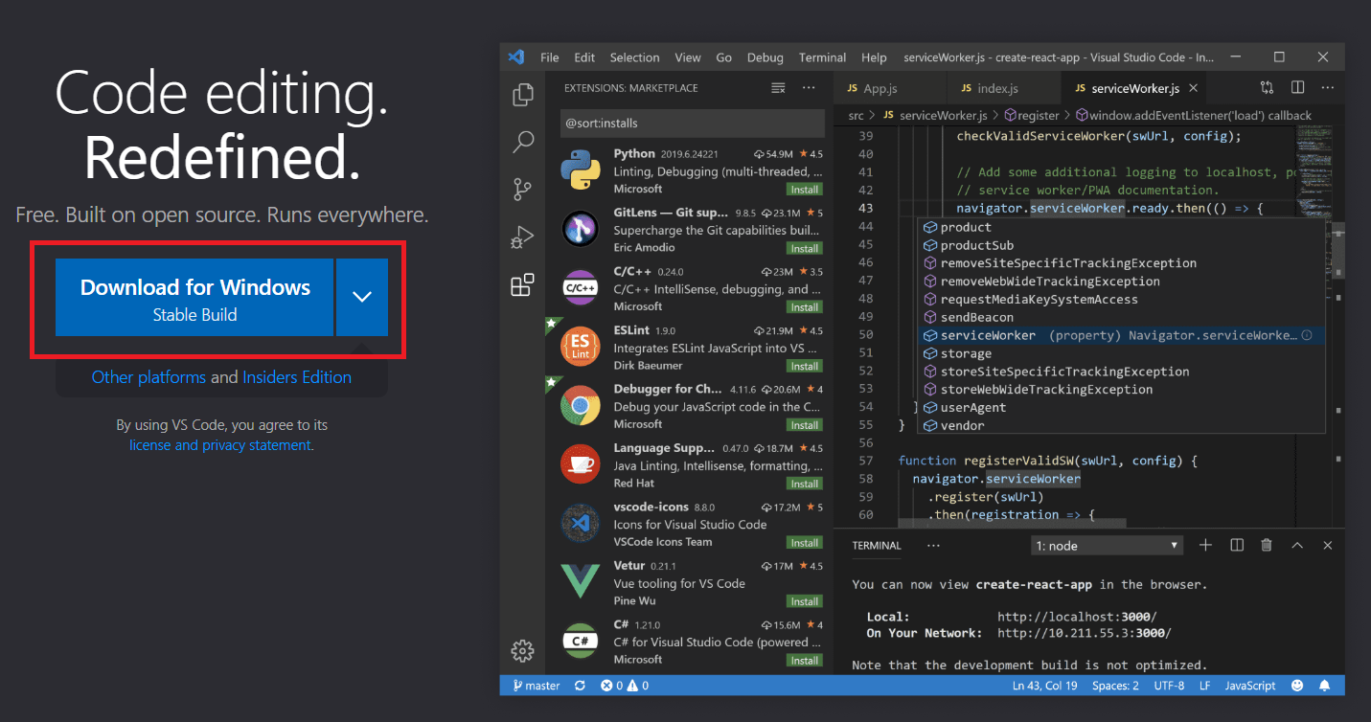1371x722 pixels.
Task: Open the terminal selector '1: node' dropdown
Action: [x=1107, y=546]
